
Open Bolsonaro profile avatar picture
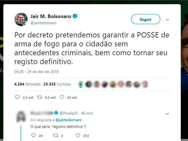coord(21,19)
